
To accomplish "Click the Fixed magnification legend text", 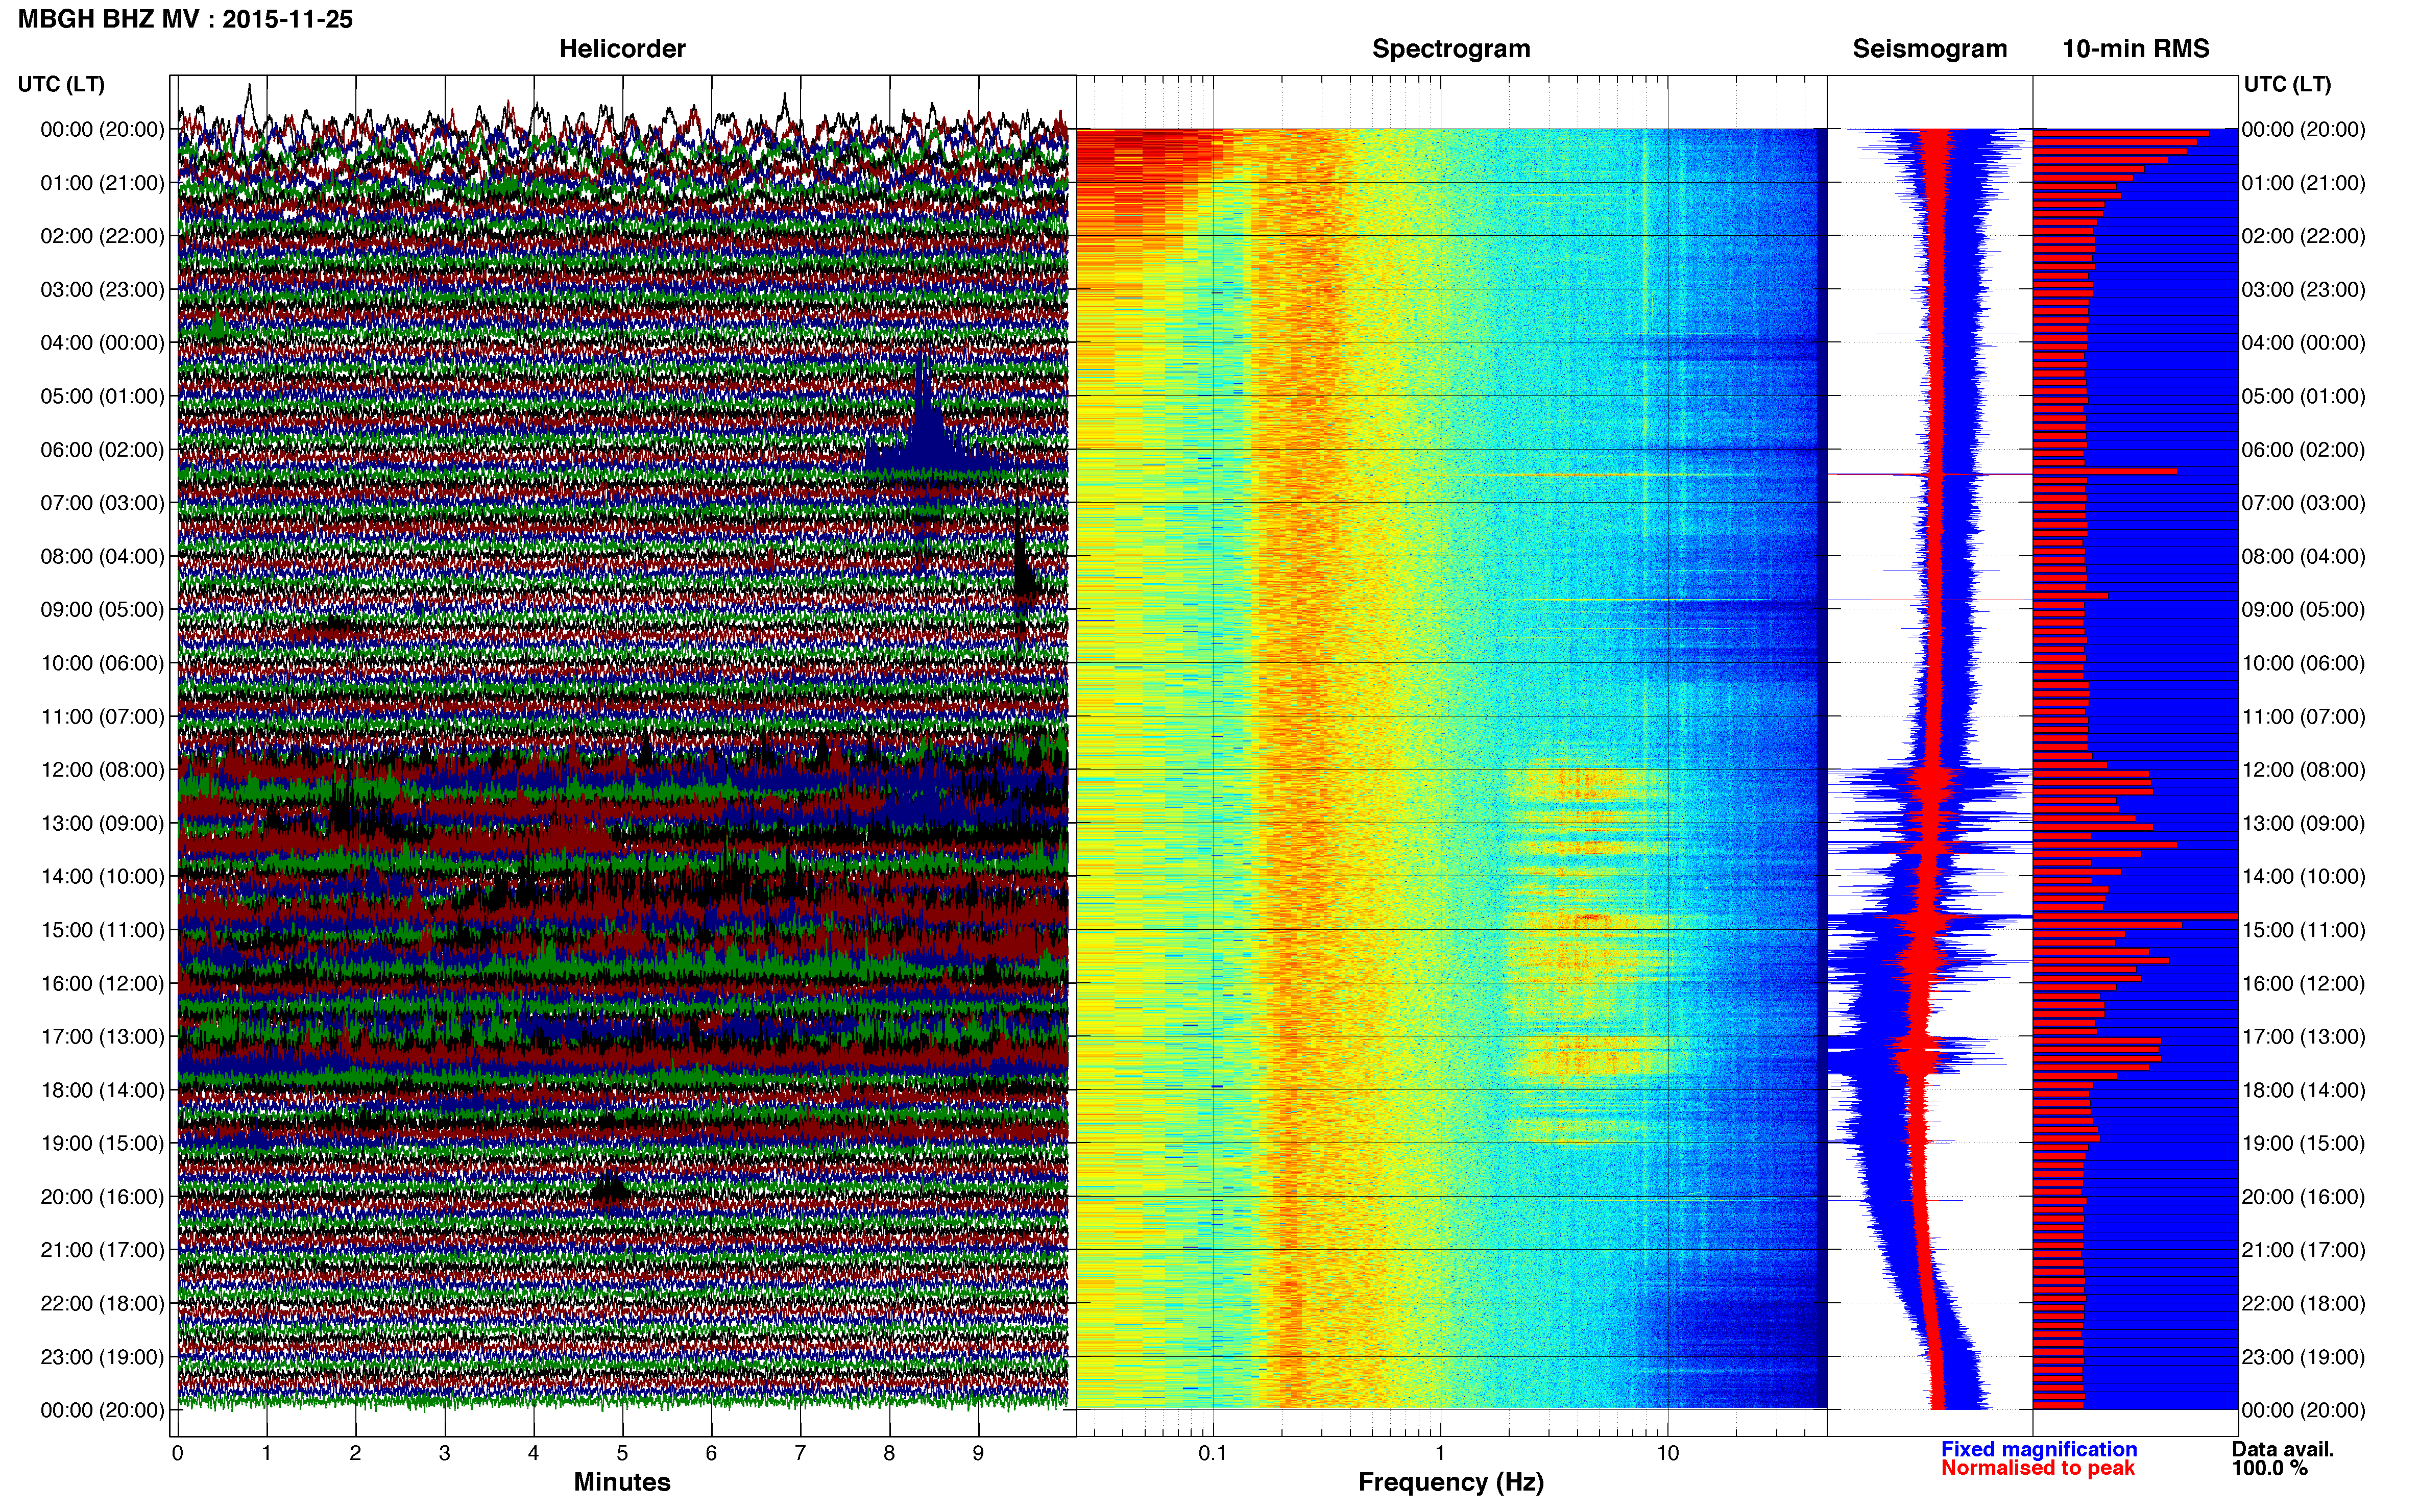I will pos(2039,1449).
